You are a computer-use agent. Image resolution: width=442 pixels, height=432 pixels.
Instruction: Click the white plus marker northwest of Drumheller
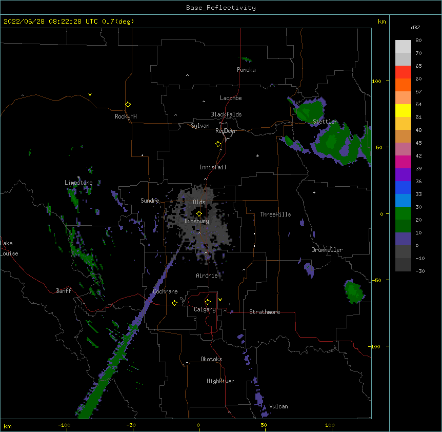pyautogui.click(x=314, y=192)
